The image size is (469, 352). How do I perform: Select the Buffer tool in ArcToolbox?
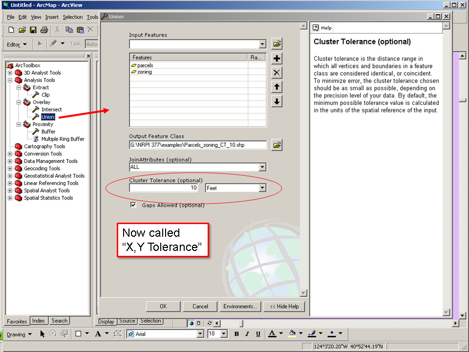(48, 131)
